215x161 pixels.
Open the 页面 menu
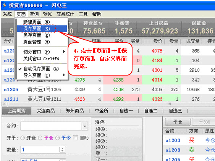click(x=21, y=14)
